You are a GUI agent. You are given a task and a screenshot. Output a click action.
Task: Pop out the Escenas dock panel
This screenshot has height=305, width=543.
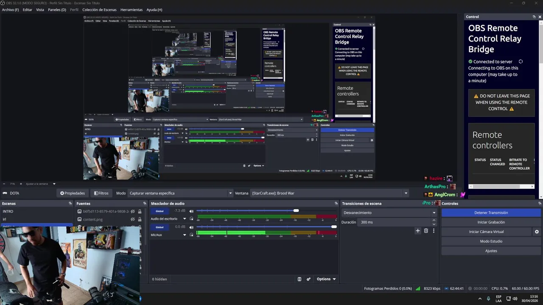click(70, 203)
